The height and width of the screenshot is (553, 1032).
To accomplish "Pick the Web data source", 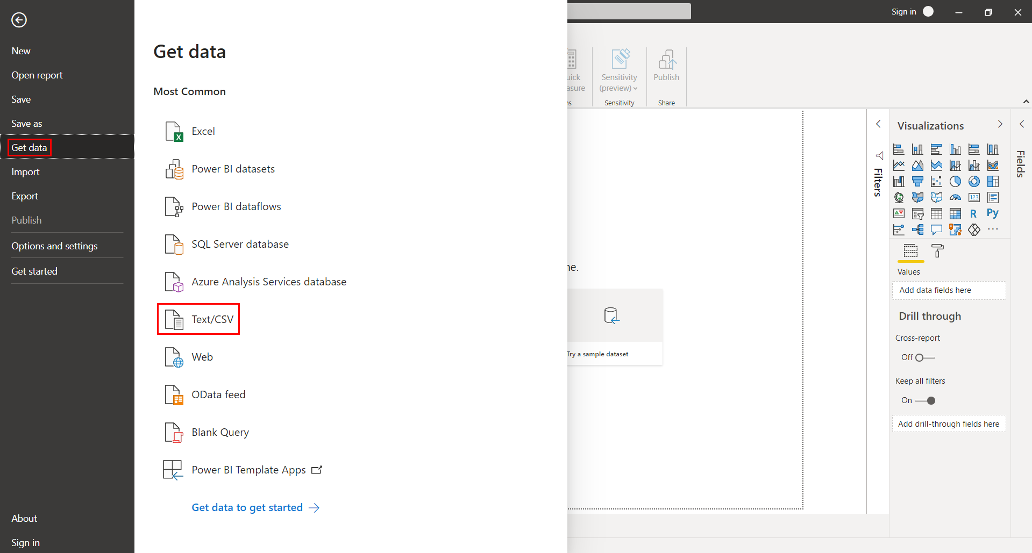I will 188,357.
